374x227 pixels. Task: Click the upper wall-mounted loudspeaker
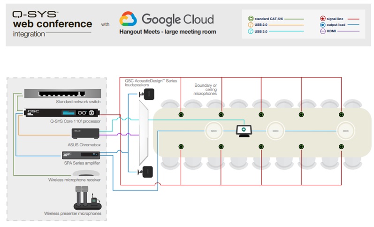coord(147,94)
